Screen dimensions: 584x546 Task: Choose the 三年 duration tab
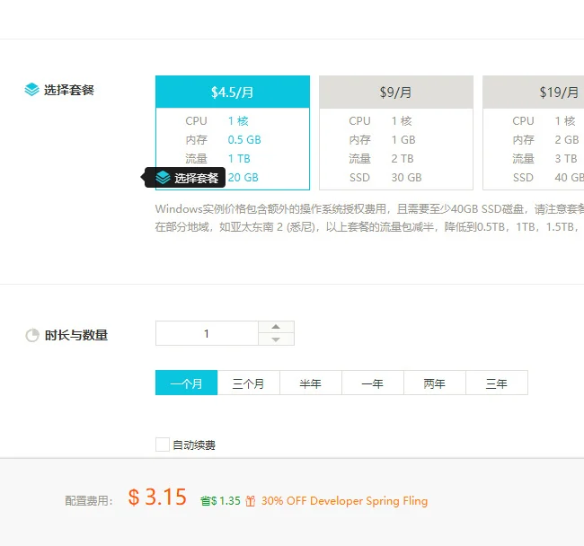click(x=497, y=383)
